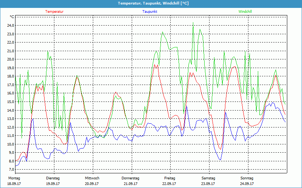Click the date 22.09.17
The width and height of the screenshot is (302, 188).
(x=169, y=184)
